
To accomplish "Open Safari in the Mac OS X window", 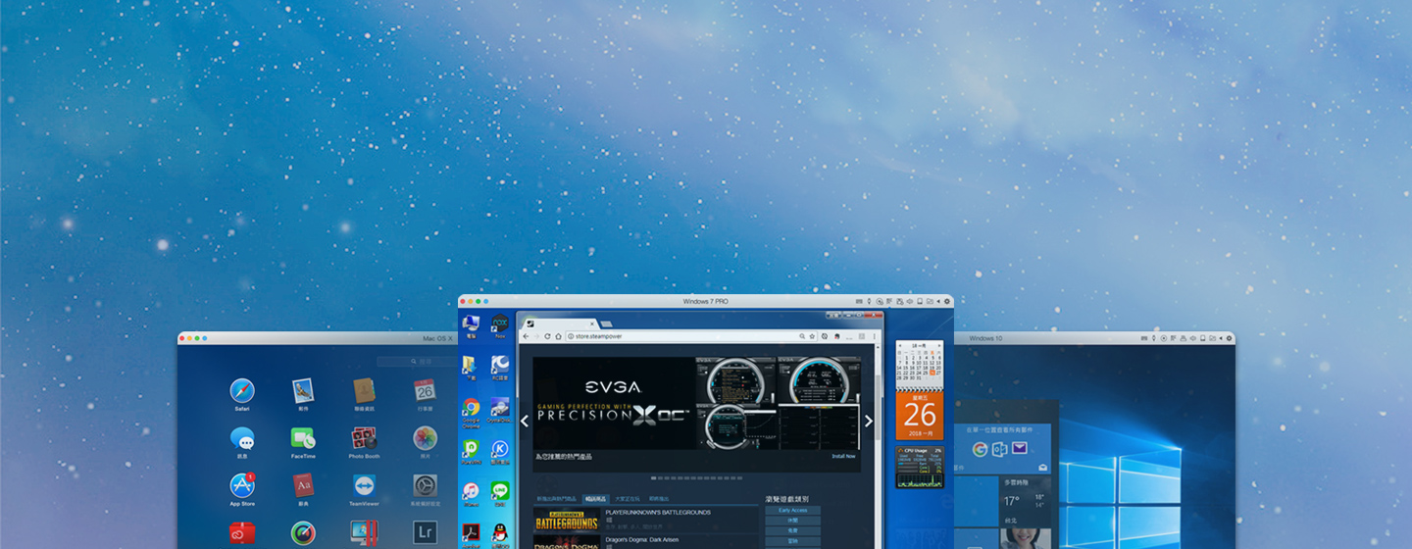I will pos(242,391).
